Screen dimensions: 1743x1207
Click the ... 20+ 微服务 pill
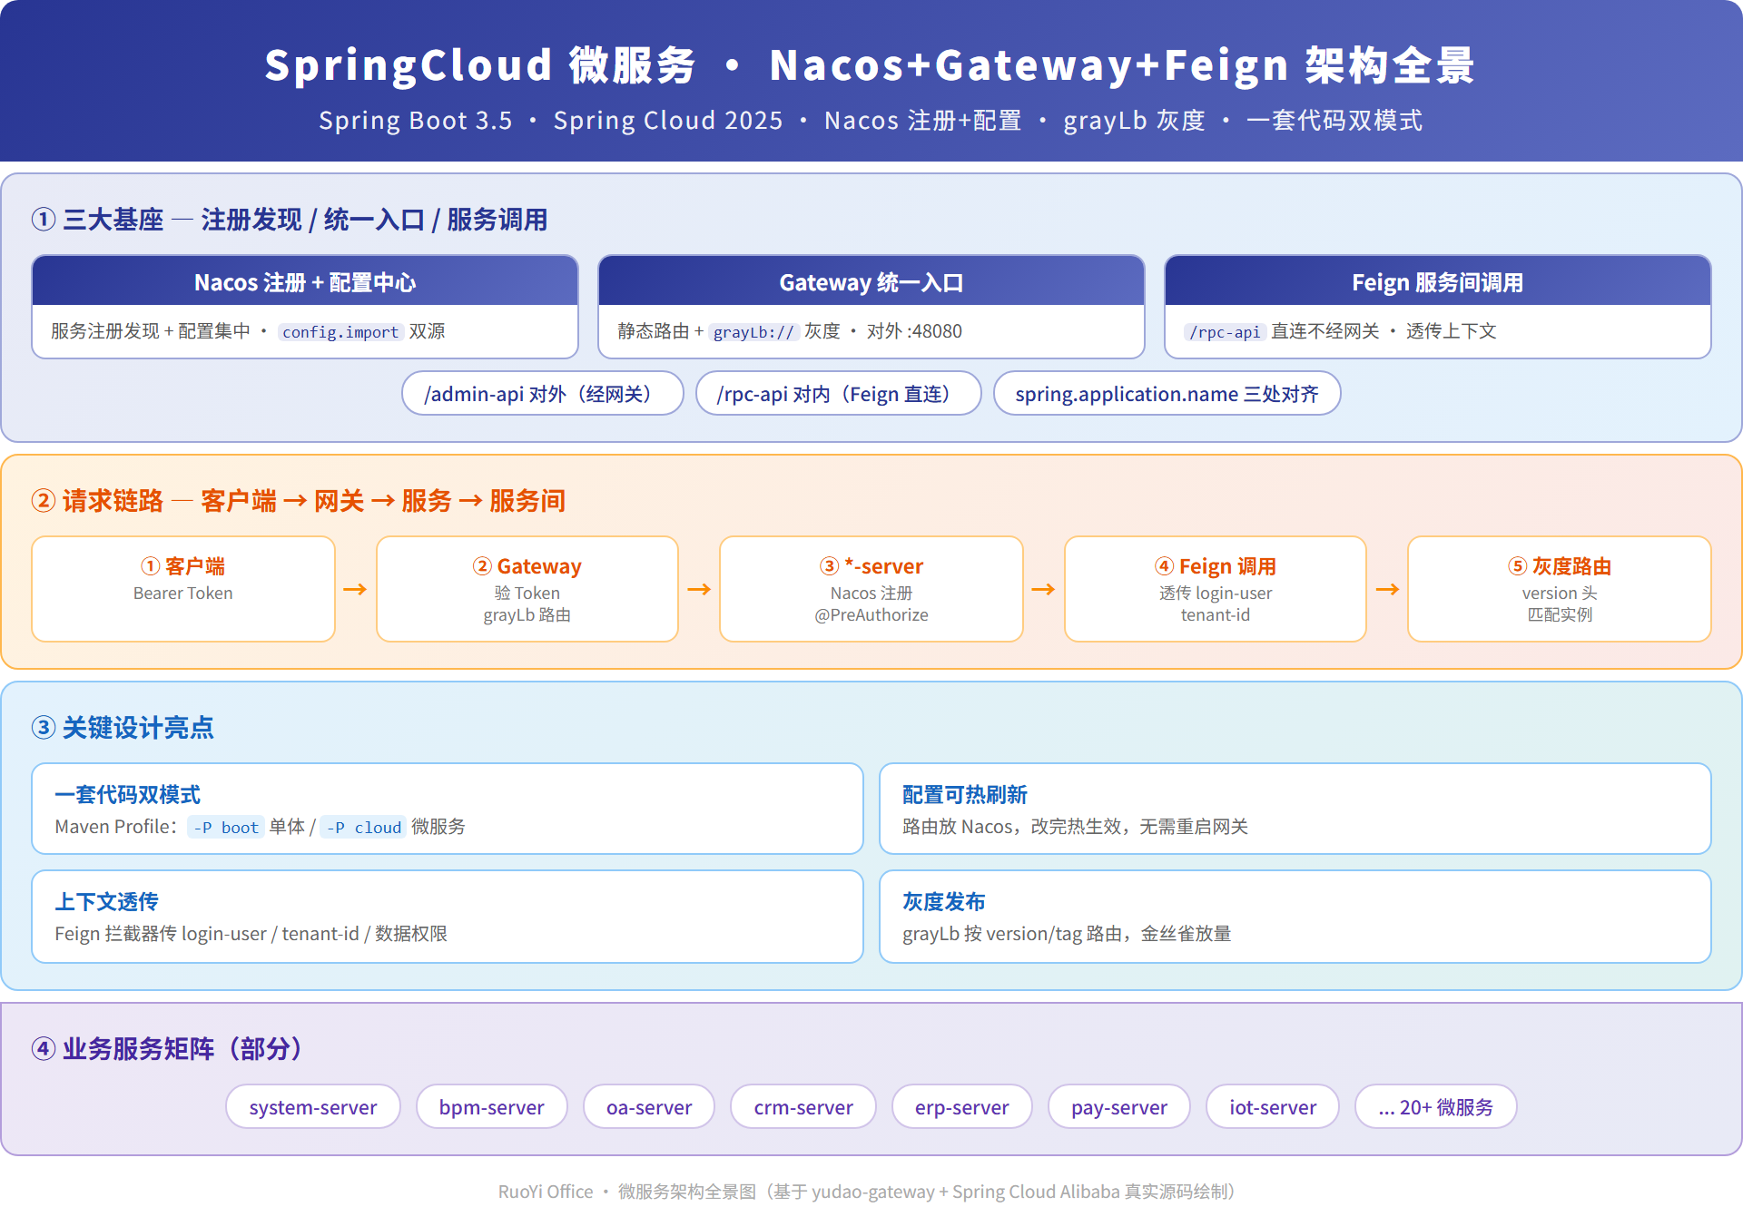[x=1436, y=1107]
